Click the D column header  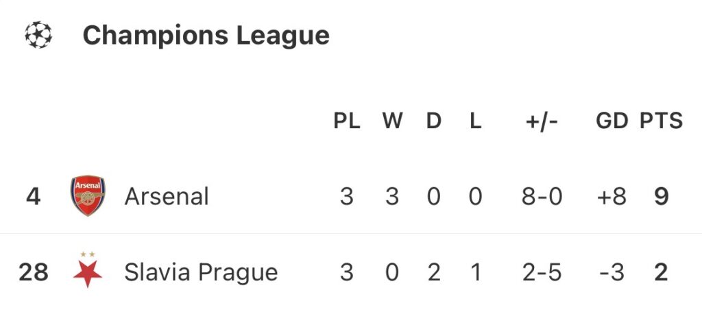(434, 121)
